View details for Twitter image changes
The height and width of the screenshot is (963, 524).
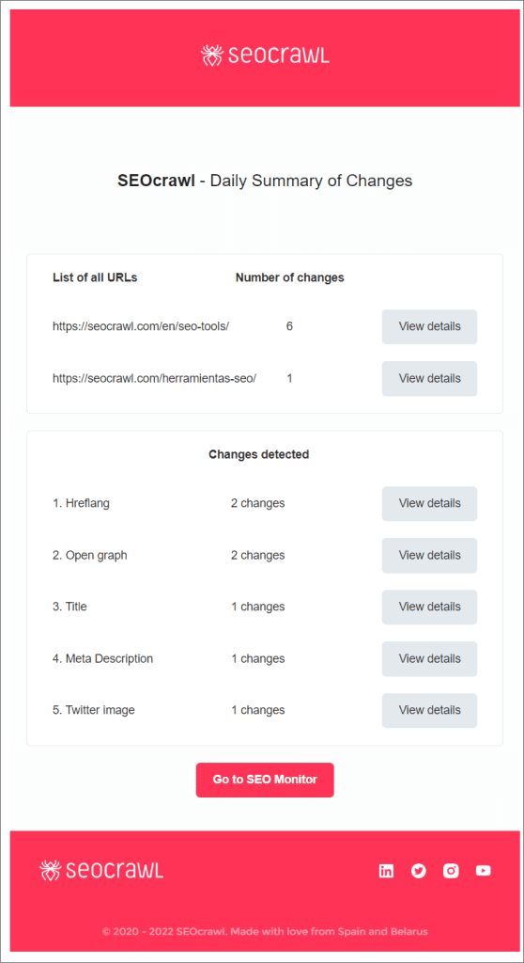429,711
